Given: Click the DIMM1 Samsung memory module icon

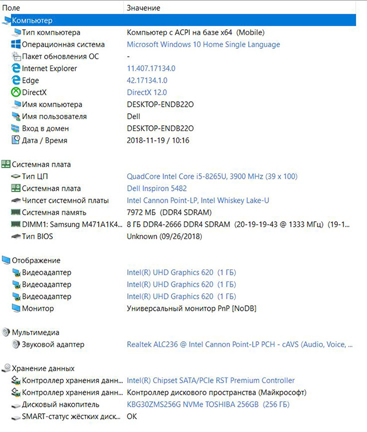Looking at the screenshot, I should click(15, 224).
